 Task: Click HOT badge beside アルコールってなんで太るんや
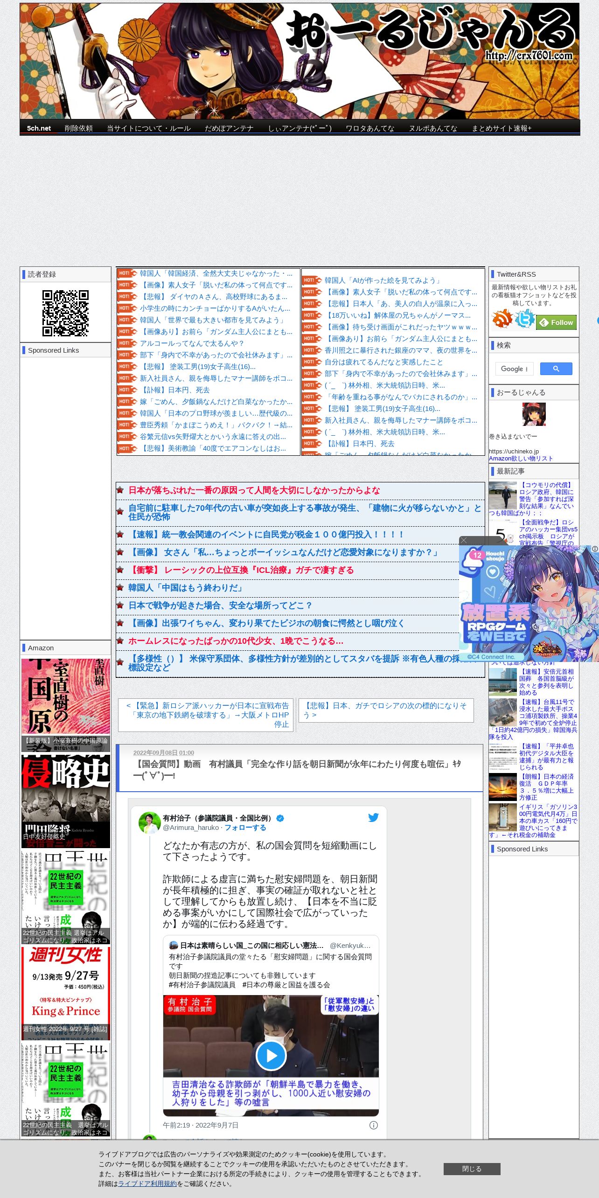(127, 343)
